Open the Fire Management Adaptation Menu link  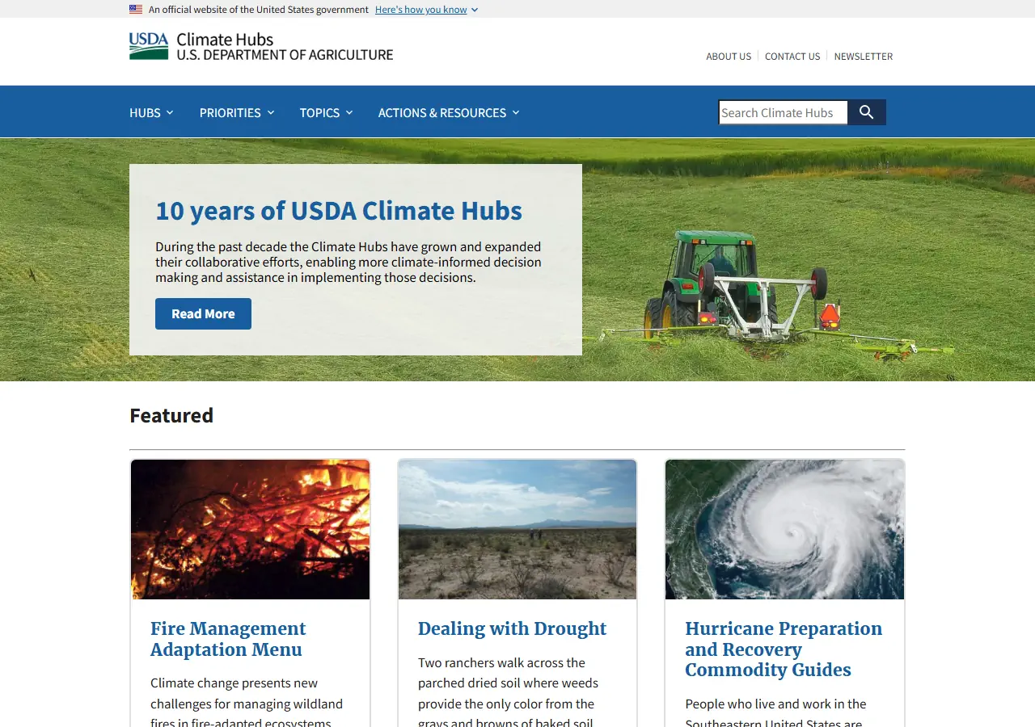coord(228,638)
